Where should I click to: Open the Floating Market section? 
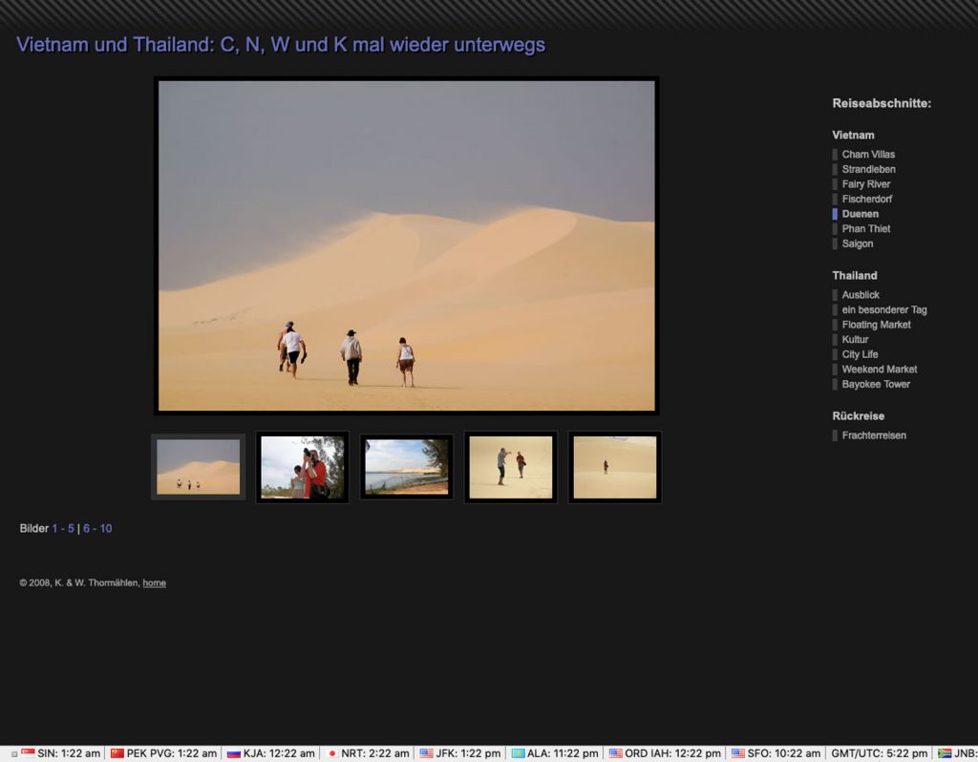pos(876,325)
